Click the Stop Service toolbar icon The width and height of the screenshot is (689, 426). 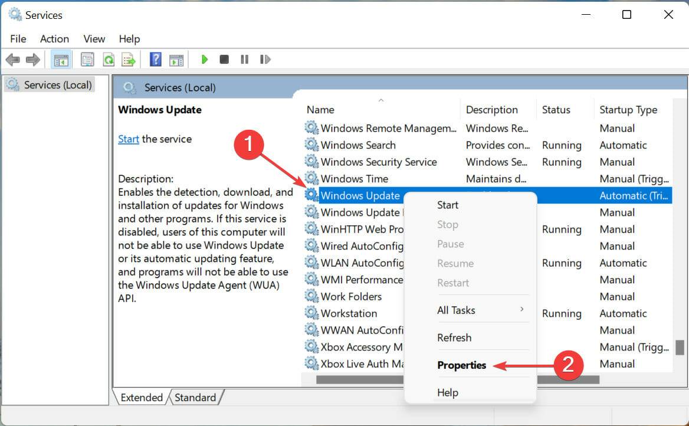224,59
